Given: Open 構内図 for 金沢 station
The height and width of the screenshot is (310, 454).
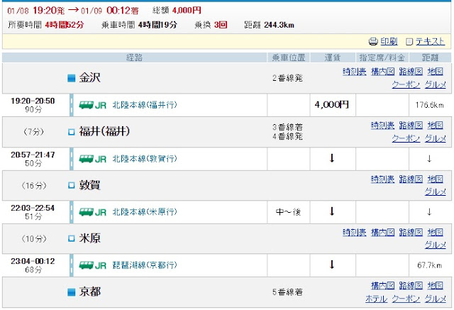Looking at the screenshot, I should click(383, 71).
